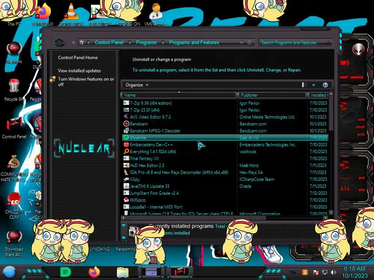Screen dimensions: 374x280
Task: Click the change view layout button
Action: [305, 85]
